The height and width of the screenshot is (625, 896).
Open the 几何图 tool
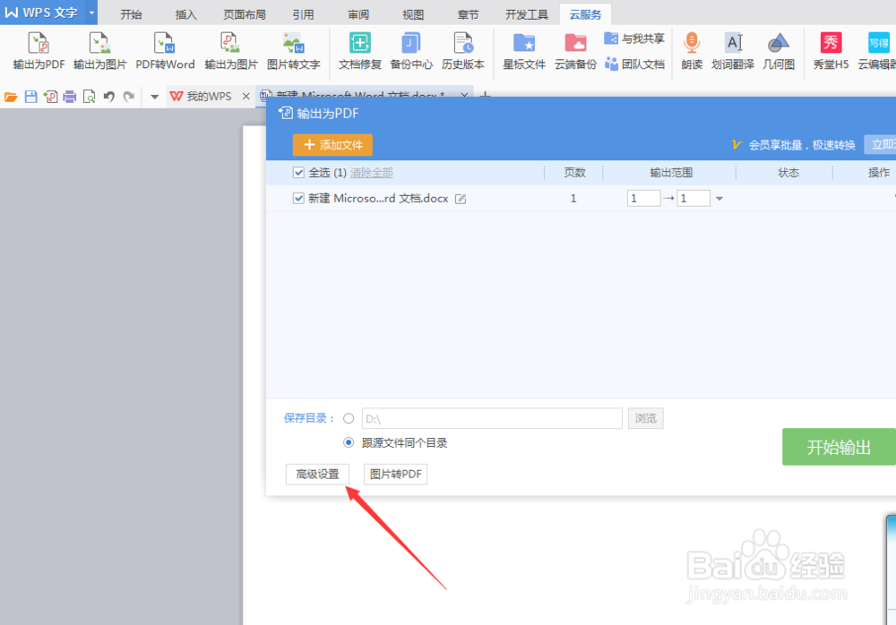point(779,51)
